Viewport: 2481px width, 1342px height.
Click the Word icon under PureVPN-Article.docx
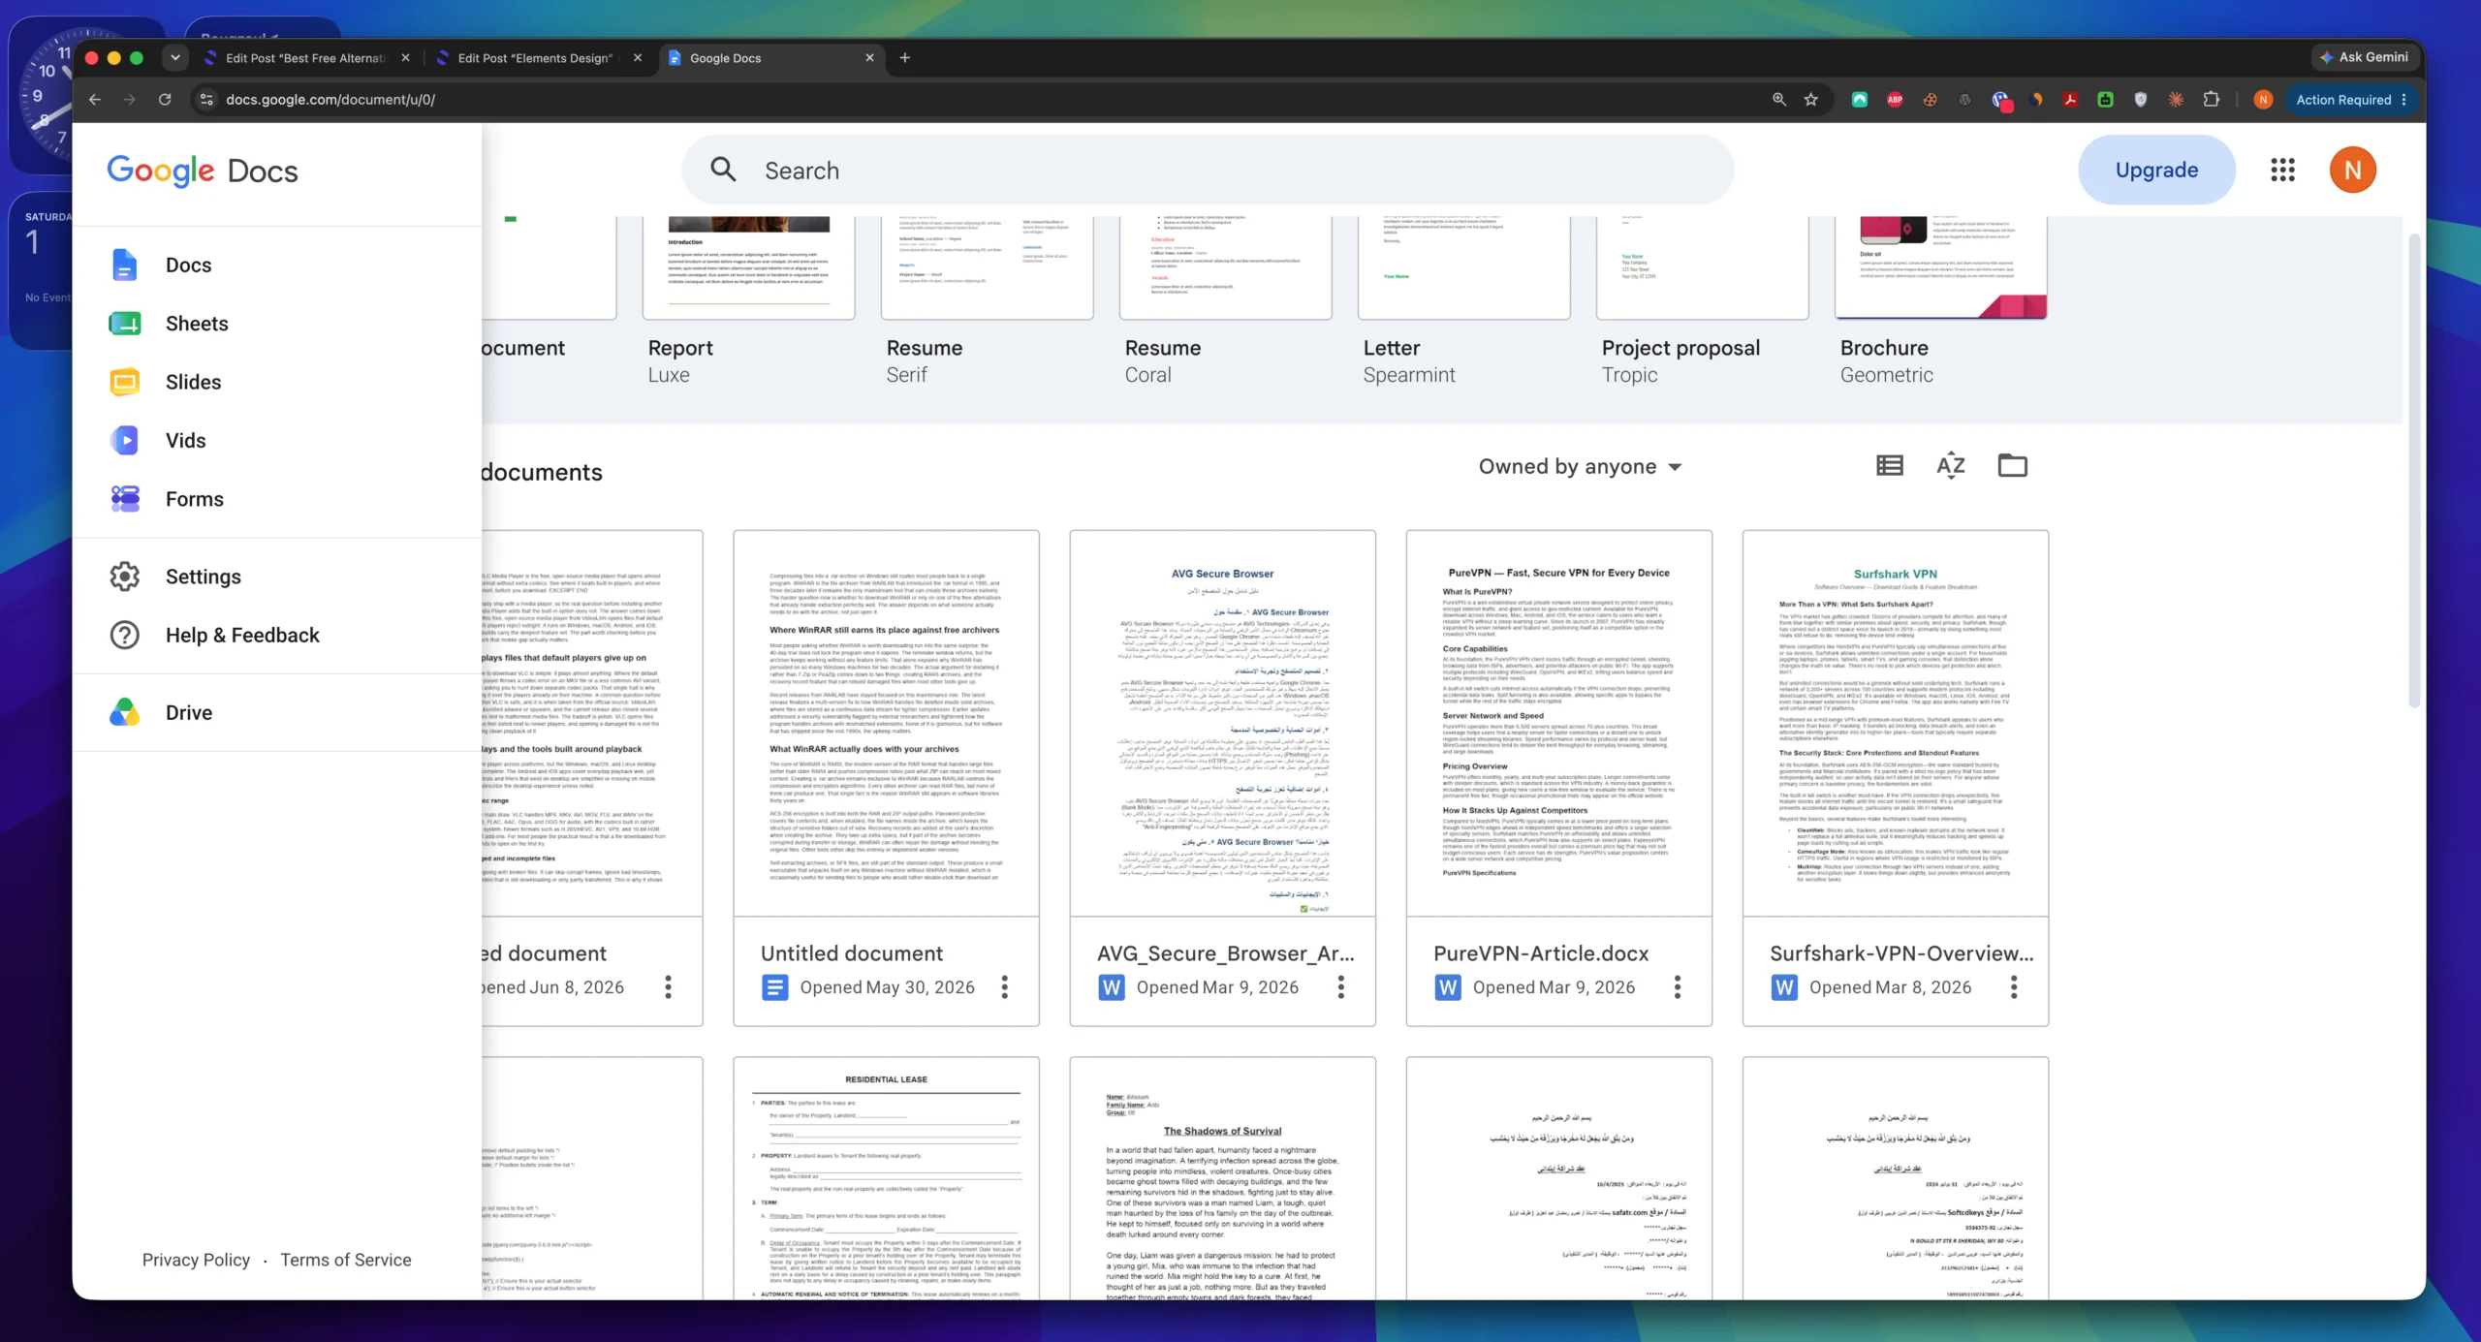(1447, 987)
